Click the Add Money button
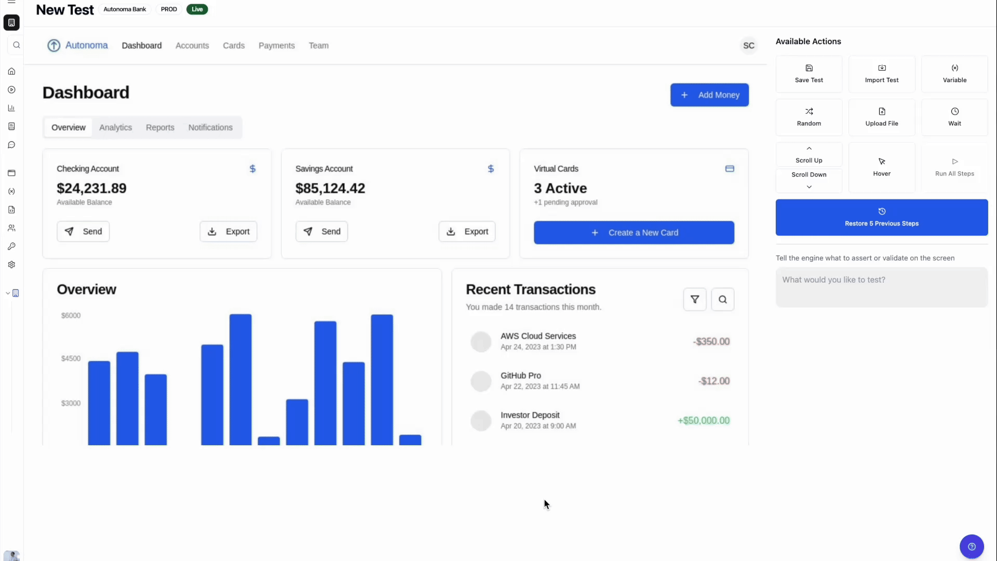997x561 pixels. tap(709, 95)
